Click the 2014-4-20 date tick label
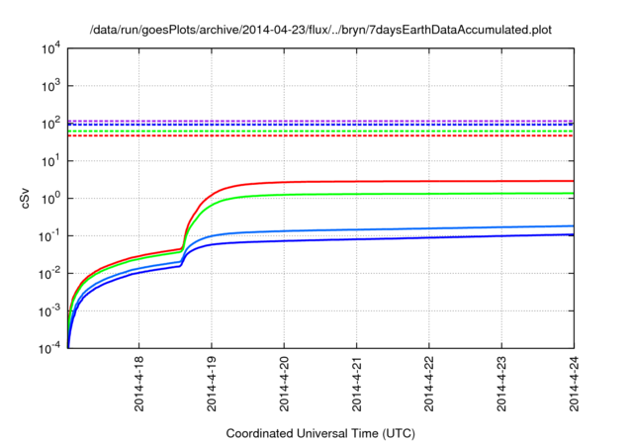The height and width of the screenshot is (443, 633). pos(284,384)
